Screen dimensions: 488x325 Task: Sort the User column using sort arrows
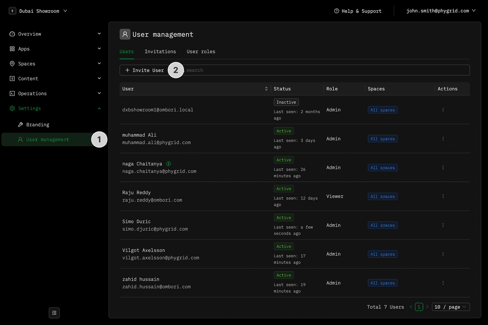tap(266, 89)
